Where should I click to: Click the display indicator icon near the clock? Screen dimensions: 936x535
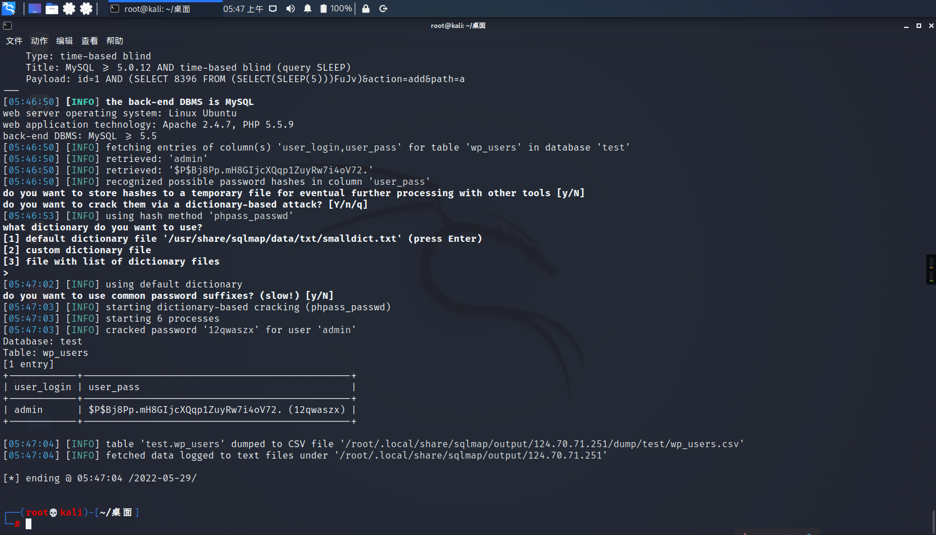(x=273, y=9)
